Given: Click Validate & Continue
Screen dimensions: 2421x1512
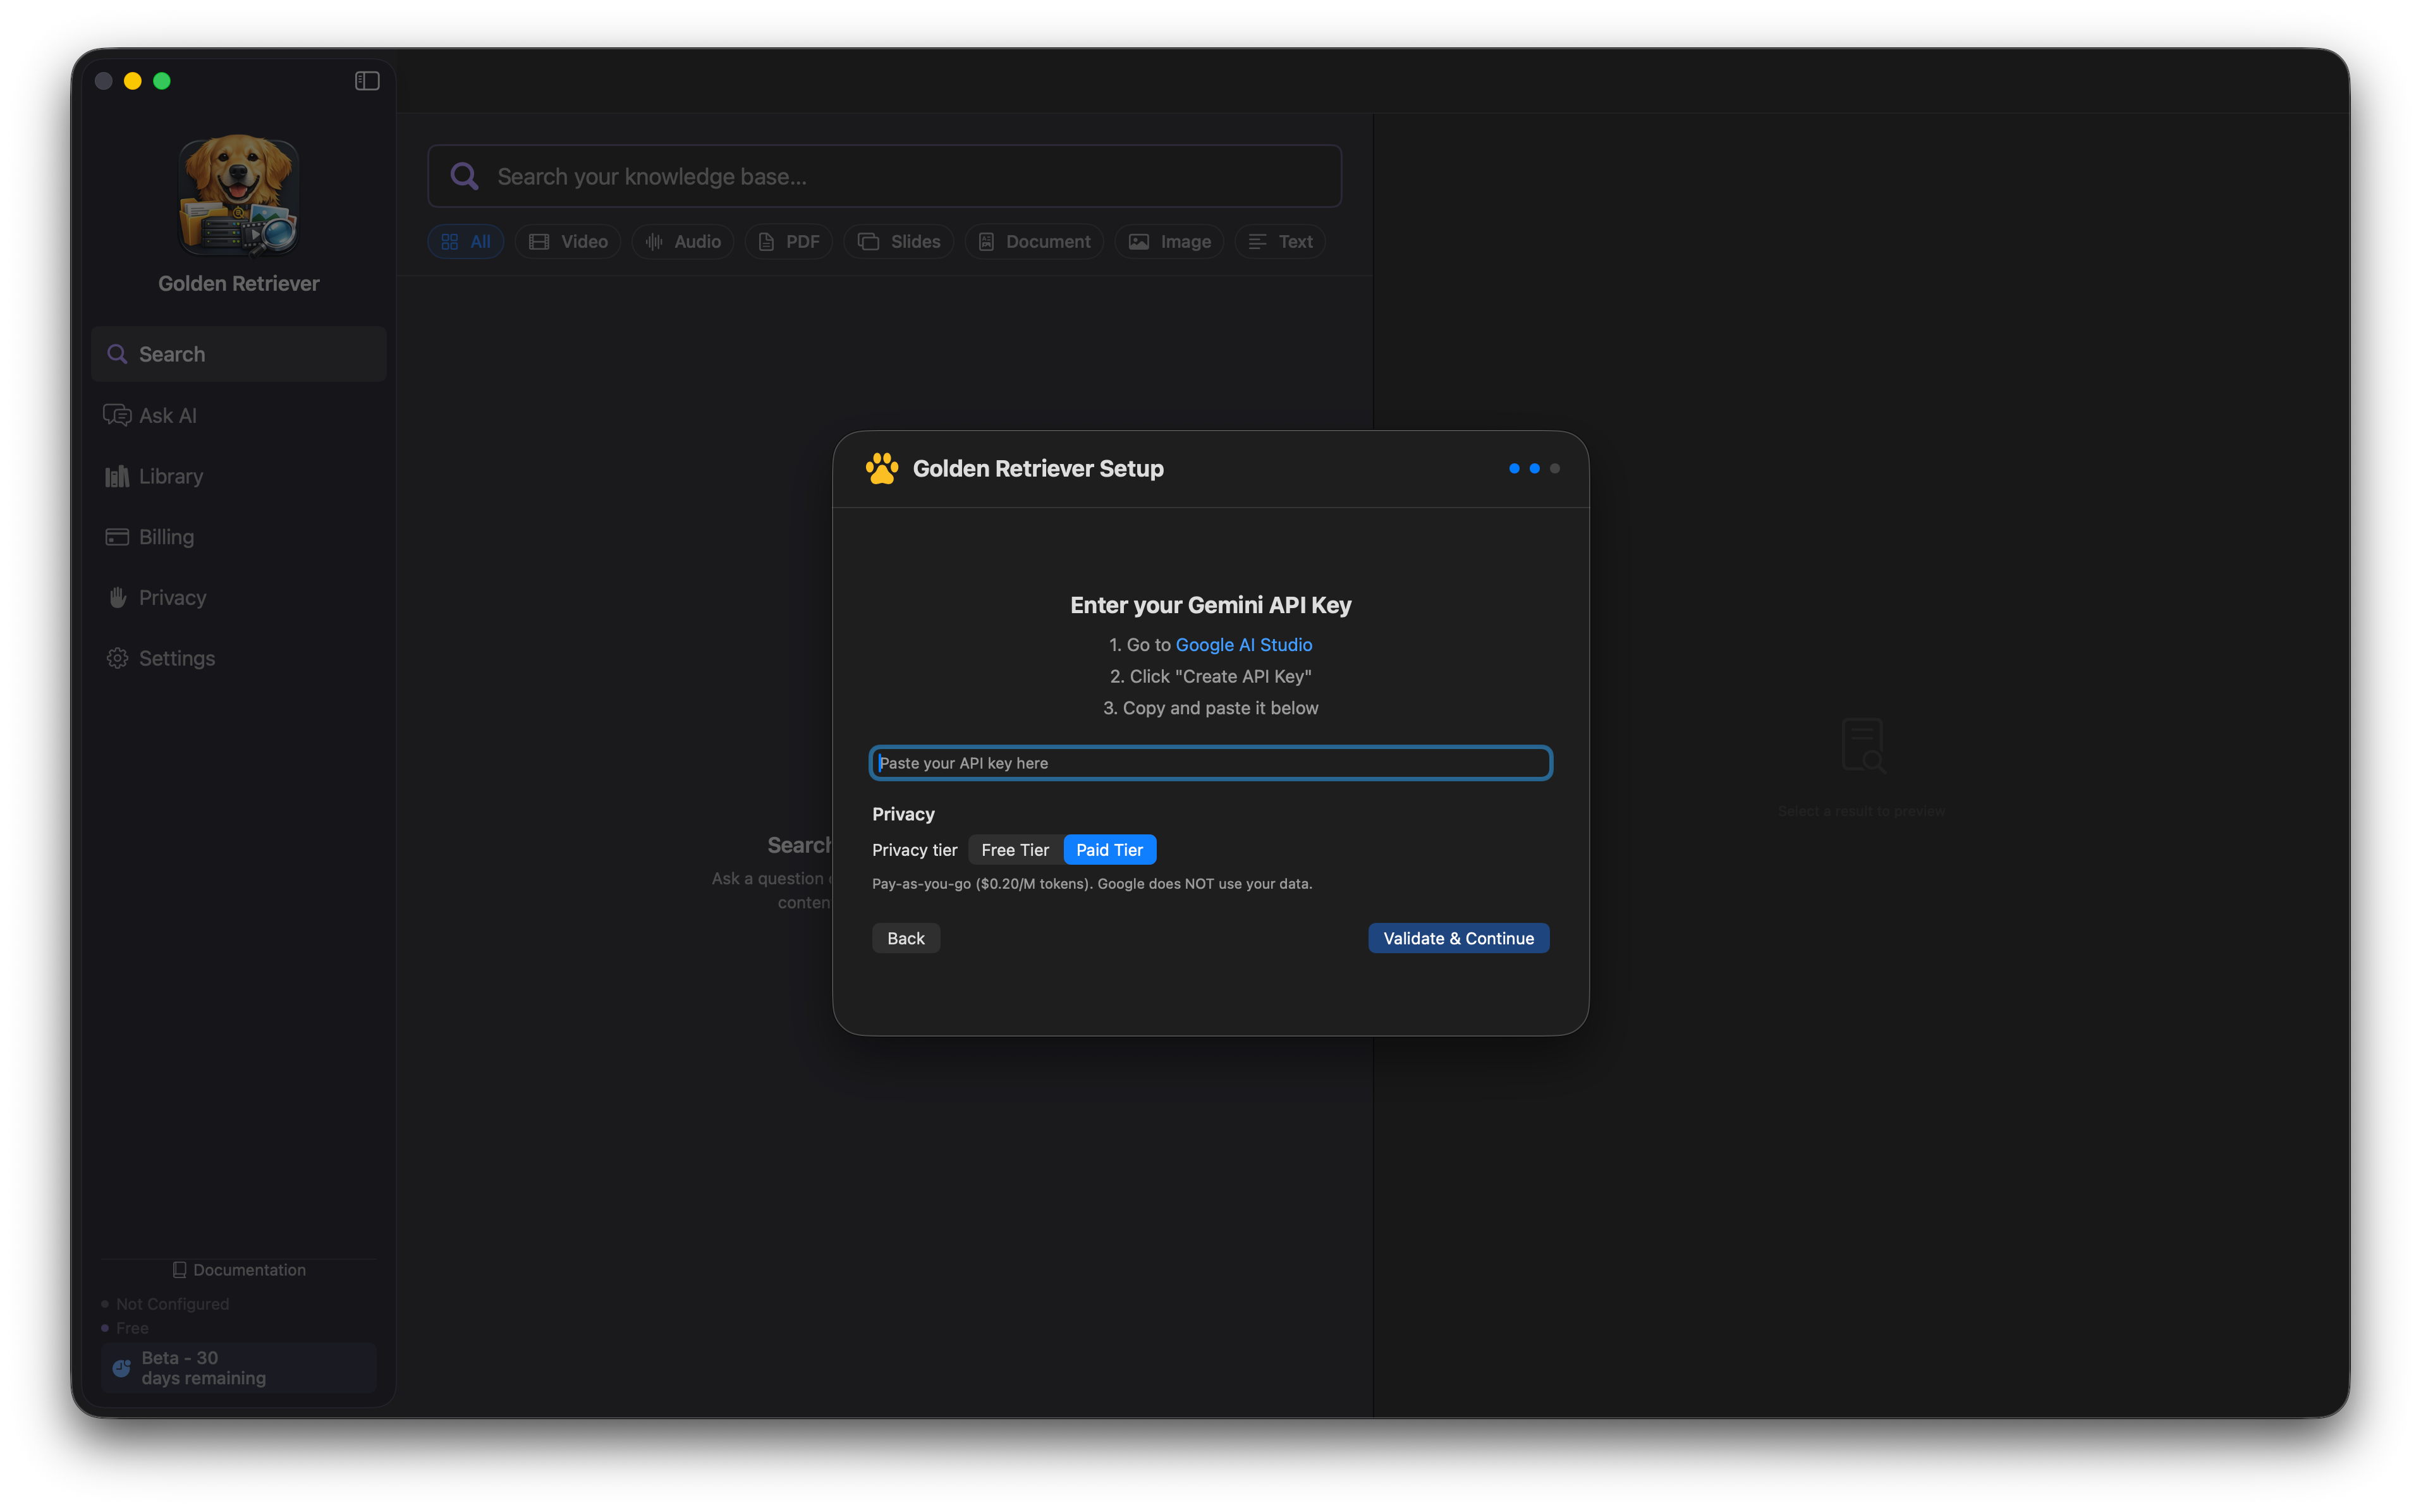Looking at the screenshot, I should click(x=1458, y=938).
